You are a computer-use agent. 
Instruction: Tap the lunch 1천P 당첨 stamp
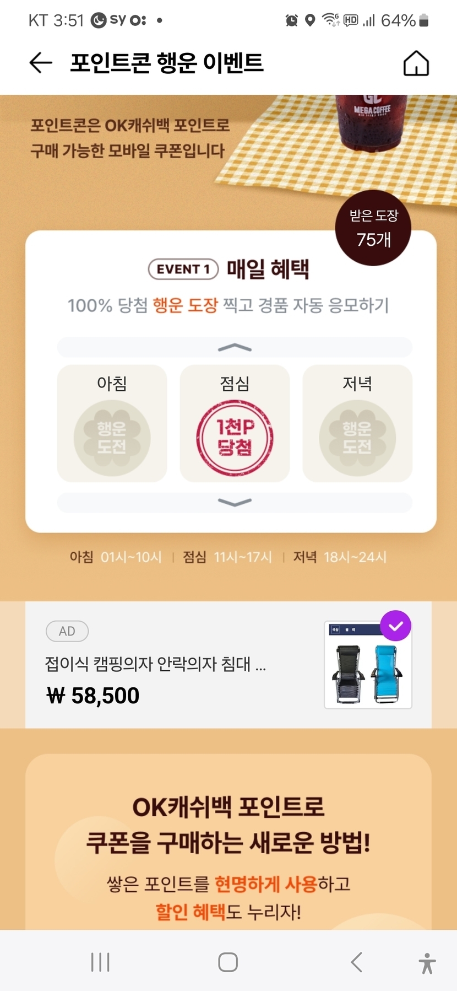pyautogui.click(x=235, y=438)
